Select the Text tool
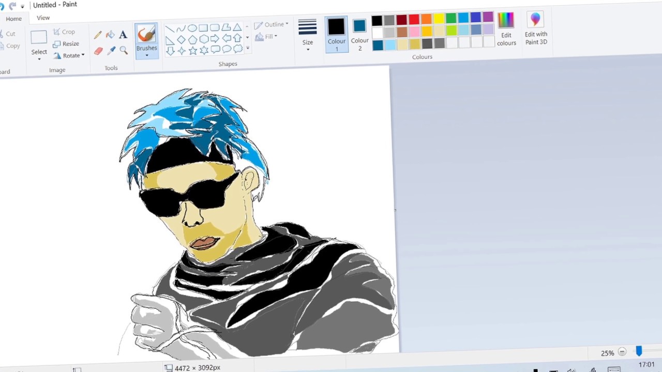 click(123, 35)
